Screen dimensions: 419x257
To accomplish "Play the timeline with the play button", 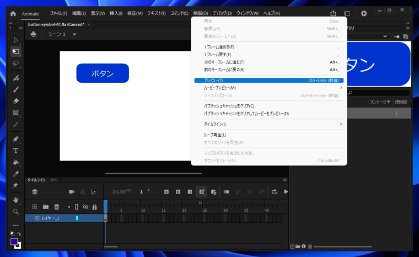I will point(286,191).
